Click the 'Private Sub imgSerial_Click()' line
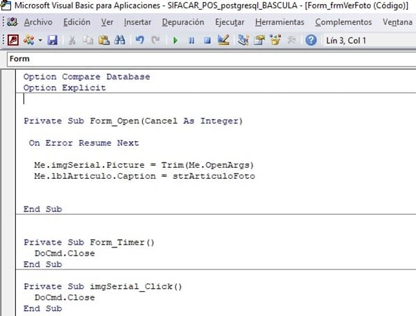 tap(103, 287)
